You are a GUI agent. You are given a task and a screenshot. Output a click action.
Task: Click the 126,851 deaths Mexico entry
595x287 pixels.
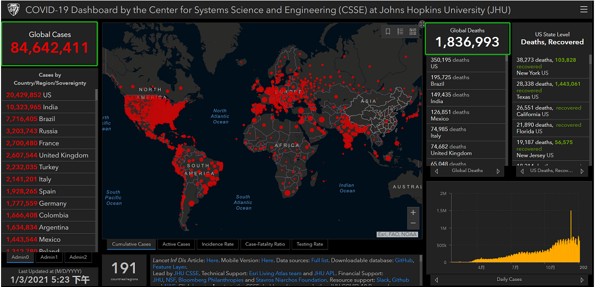pos(466,115)
